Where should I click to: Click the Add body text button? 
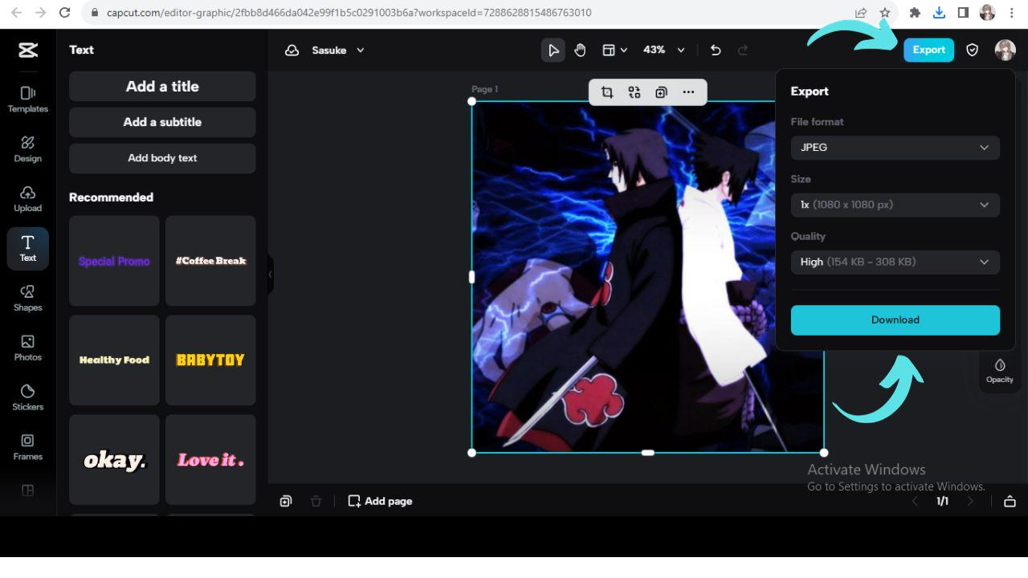(x=162, y=158)
